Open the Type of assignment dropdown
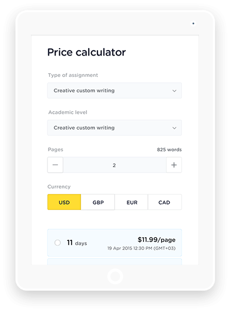 click(x=114, y=90)
